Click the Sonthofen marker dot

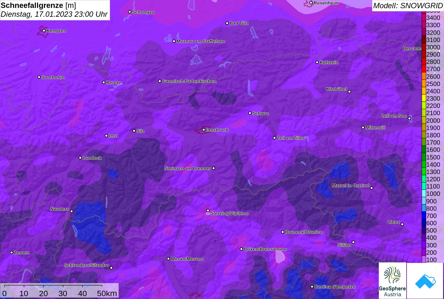point(39,77)
